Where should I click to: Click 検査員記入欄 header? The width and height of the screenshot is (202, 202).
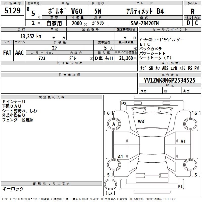(x=52, y=97)
